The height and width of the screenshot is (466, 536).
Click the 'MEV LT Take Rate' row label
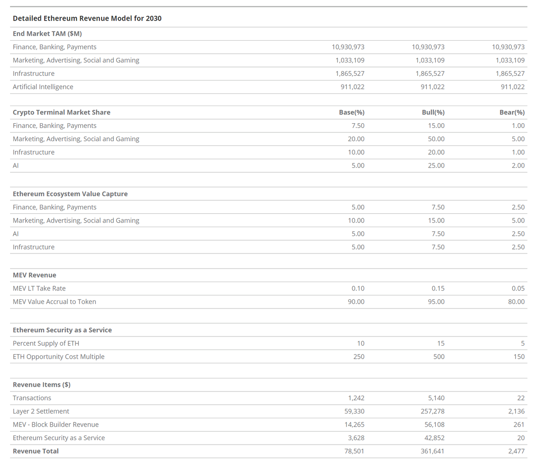pos(39,288)
